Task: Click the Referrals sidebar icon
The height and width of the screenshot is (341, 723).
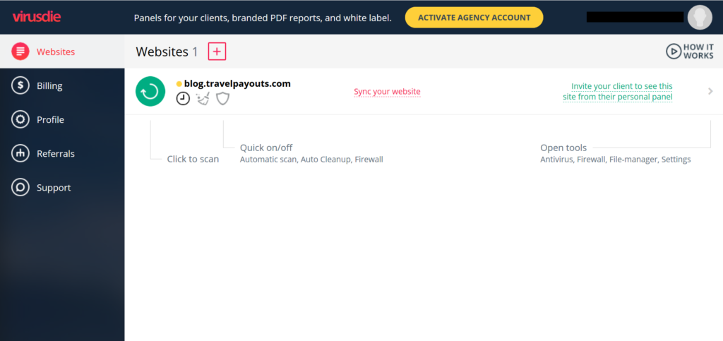Action: [20, 153]
